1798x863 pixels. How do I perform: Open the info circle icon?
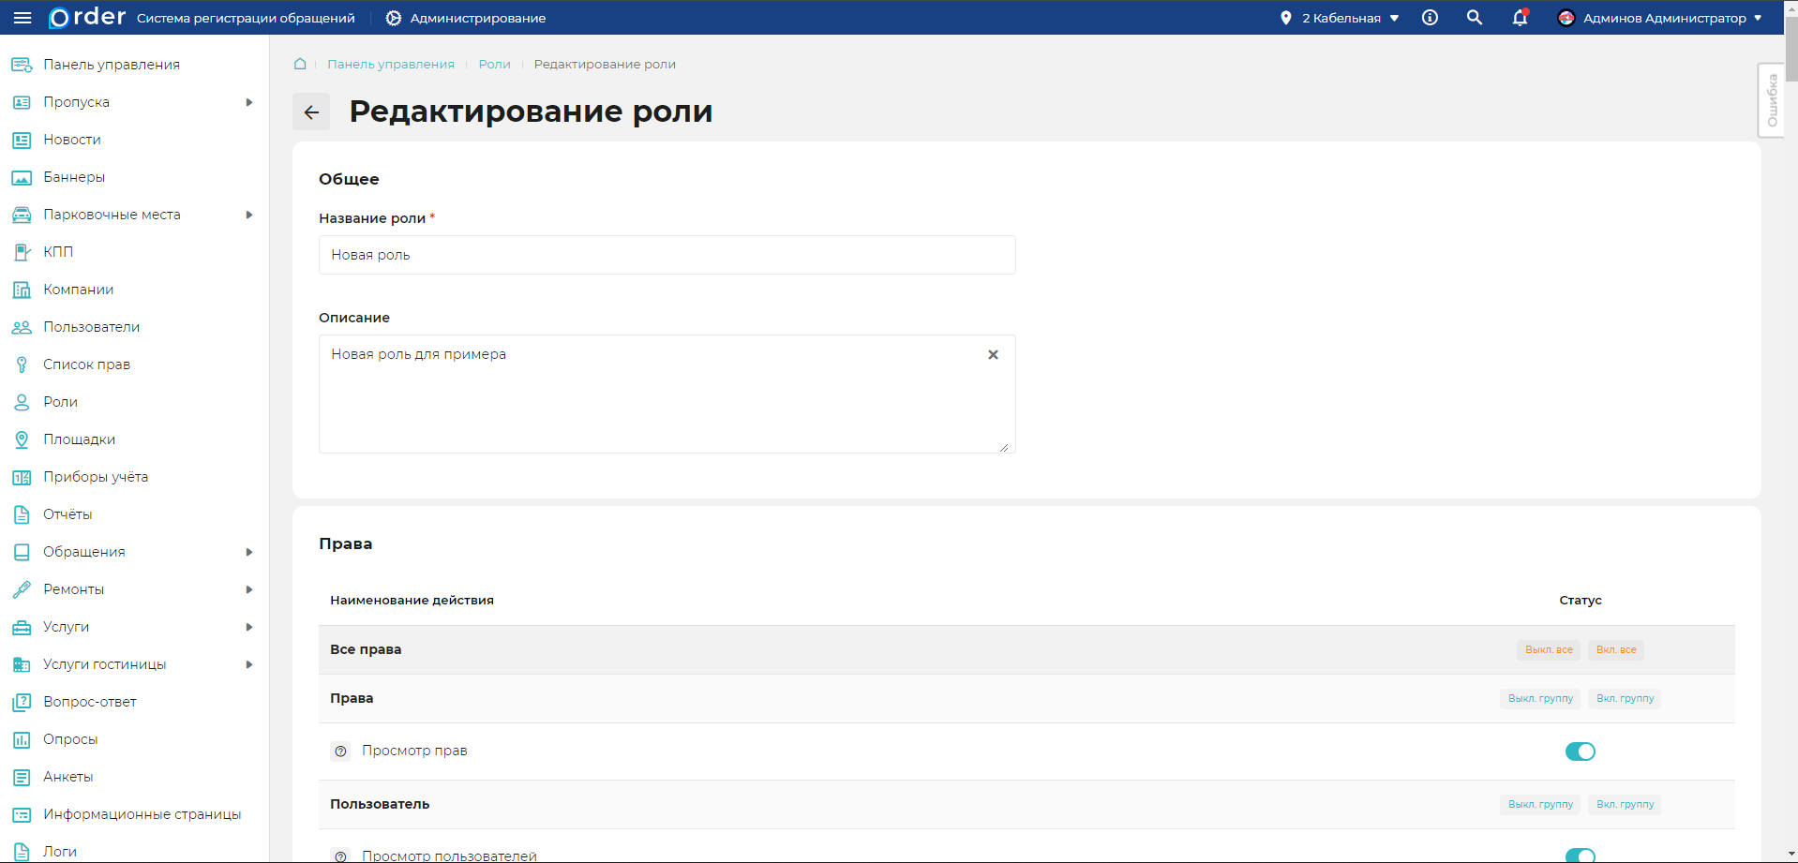coord(1430,18)
